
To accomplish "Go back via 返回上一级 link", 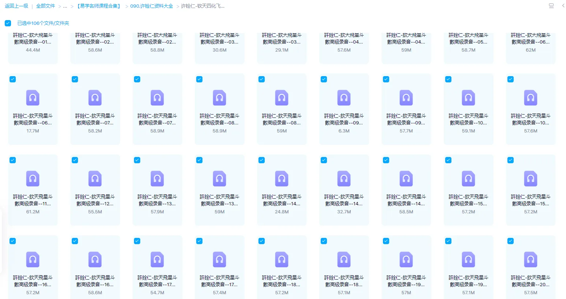I will (x=16, y=6).
